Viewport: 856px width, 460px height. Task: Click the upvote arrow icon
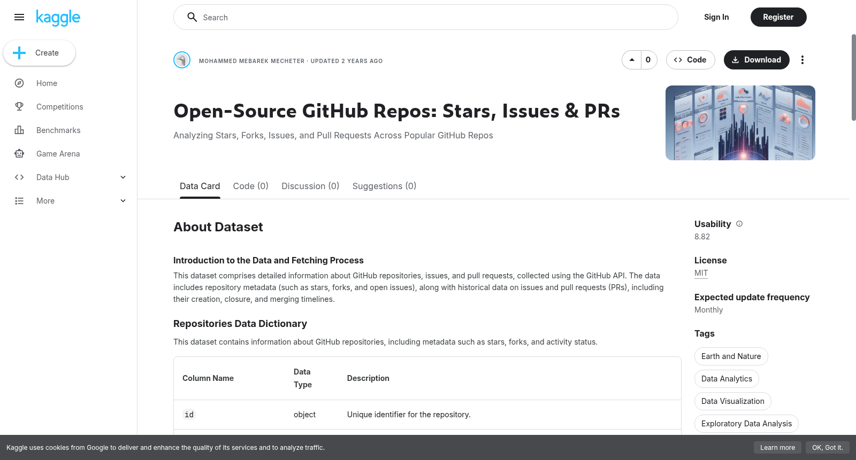(632, 60)
